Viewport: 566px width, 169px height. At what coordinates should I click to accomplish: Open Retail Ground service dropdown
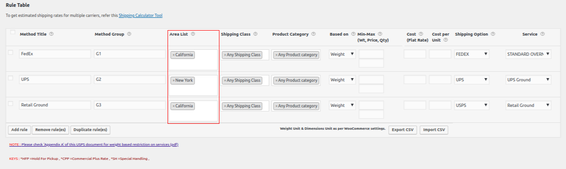(528, 105)
